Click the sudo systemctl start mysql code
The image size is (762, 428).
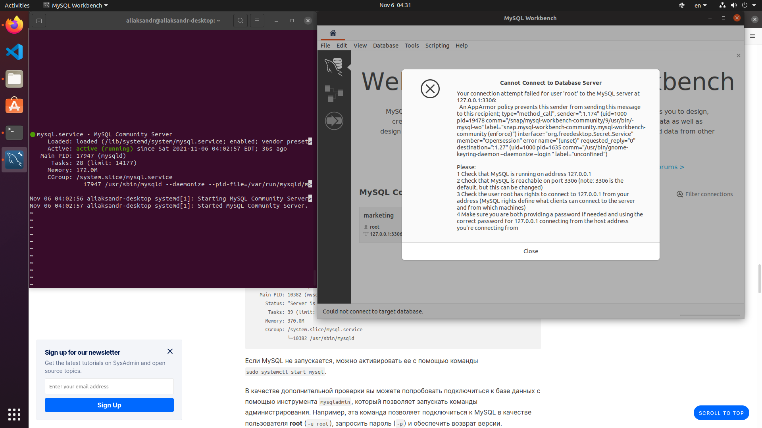click(285, 372)
